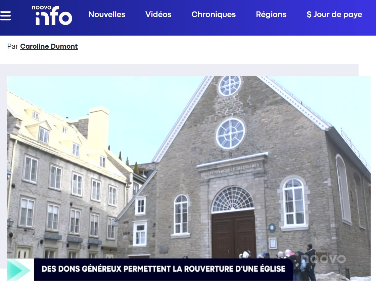Image resolution: width=376 pixels, height=283 pixels.
Task: Open the hamburger navigation menu
Action: (x=6, y=16)
